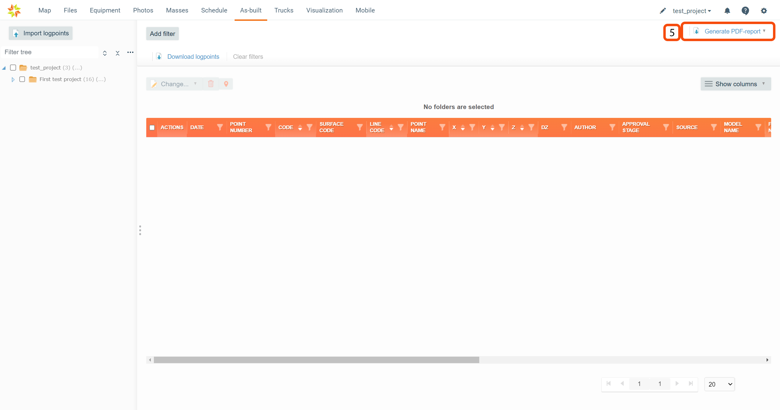The image size is (780, 410).
Task: Check the First test project checkbox
Action: pos(22,79)
